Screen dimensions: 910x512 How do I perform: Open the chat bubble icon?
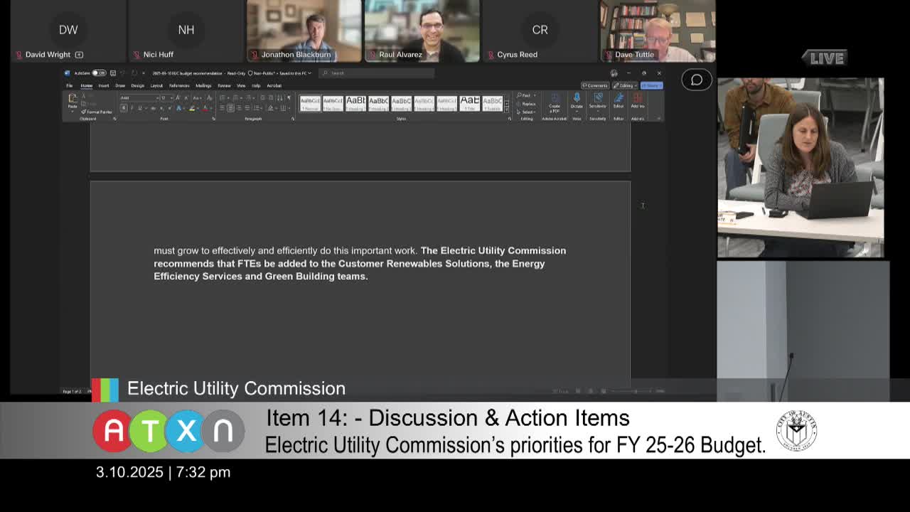click(696, 80)
